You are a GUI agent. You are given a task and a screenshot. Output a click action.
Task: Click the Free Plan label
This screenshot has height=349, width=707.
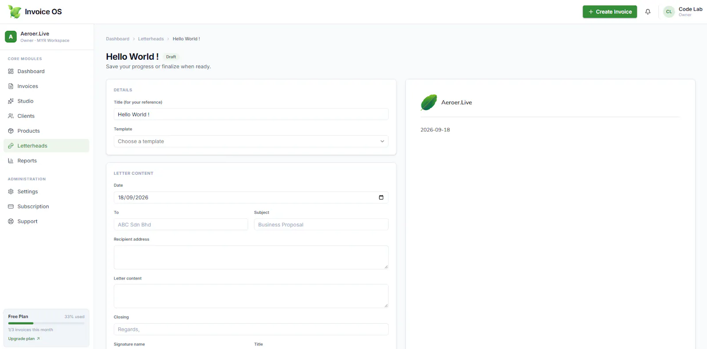[x=18, y=317]
